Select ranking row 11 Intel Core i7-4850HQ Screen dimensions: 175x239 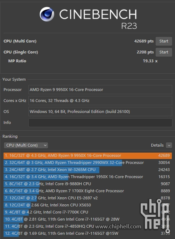(88, 226)
